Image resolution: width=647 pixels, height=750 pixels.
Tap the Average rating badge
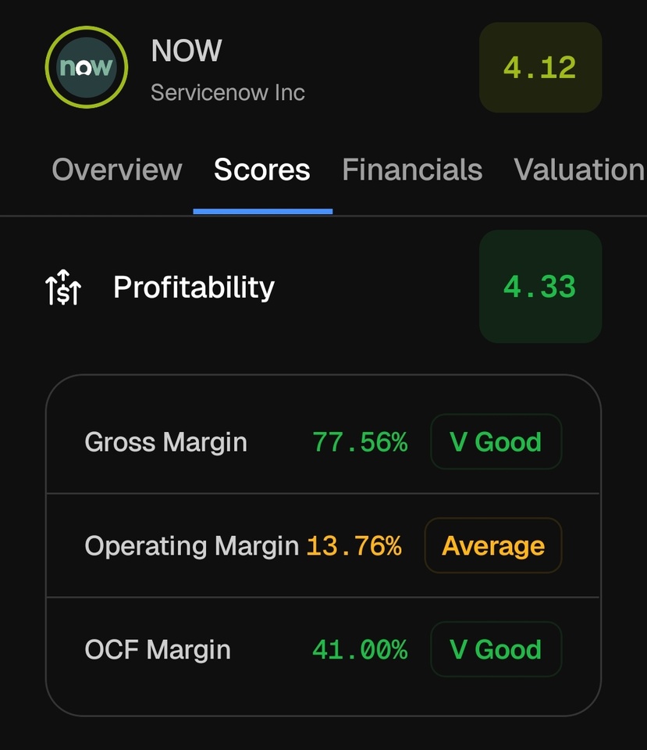coord(493,545)
